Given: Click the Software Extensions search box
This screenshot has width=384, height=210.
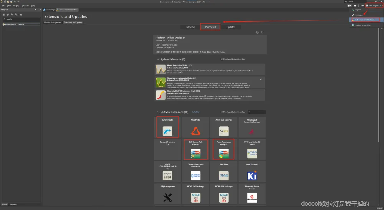Looking at the screenshot, I should [257, 112].
